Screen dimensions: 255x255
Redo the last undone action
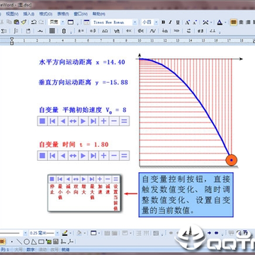pyautogui.click(x=40, y=22)
